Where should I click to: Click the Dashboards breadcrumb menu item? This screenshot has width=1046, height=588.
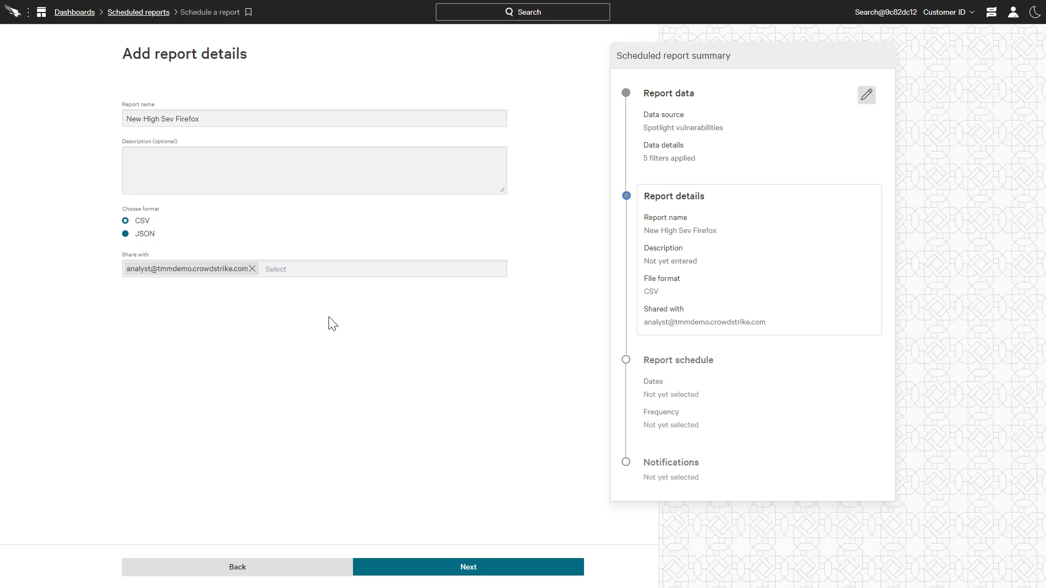coord(75,12)
